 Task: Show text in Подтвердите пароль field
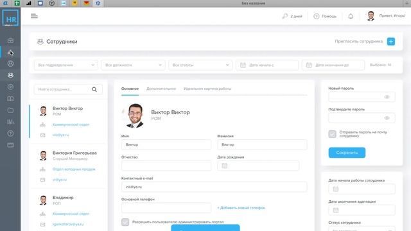(x=387, y=118)
